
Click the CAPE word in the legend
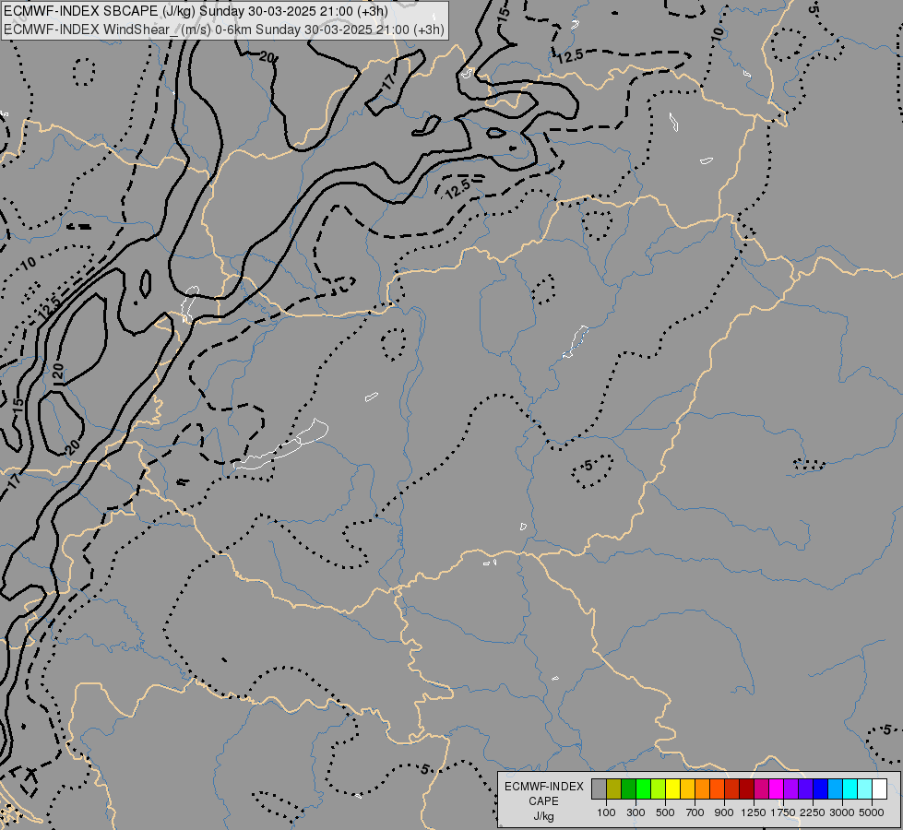click(x=543, y=801)
